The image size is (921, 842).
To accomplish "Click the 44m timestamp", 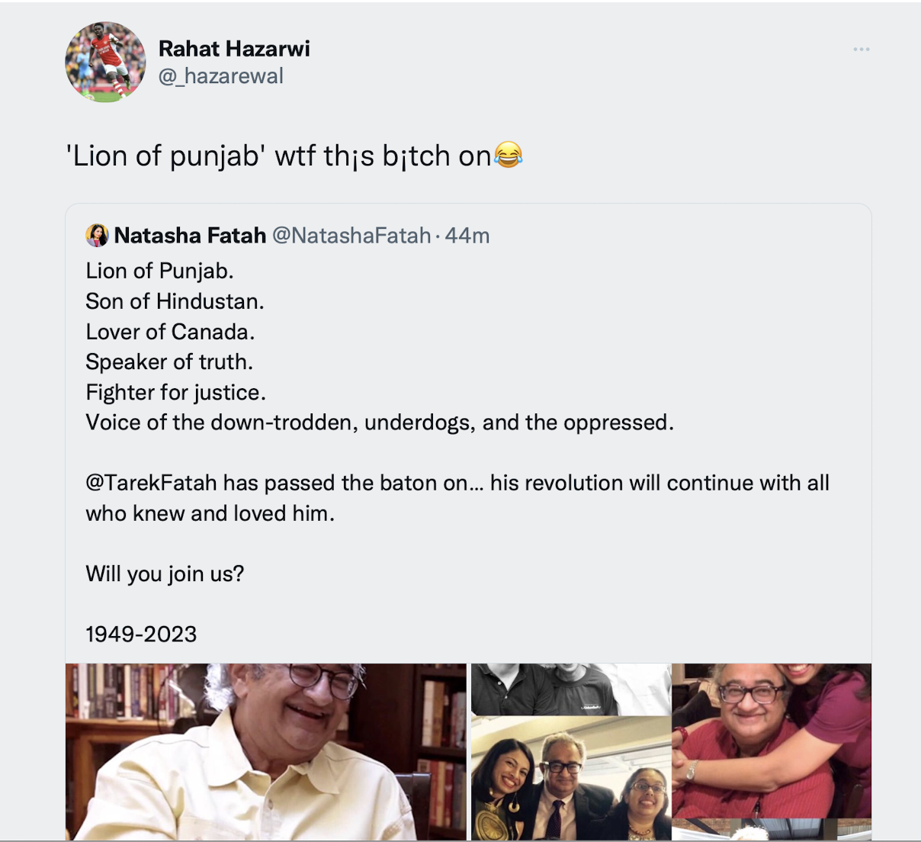I will pos(467,236).
